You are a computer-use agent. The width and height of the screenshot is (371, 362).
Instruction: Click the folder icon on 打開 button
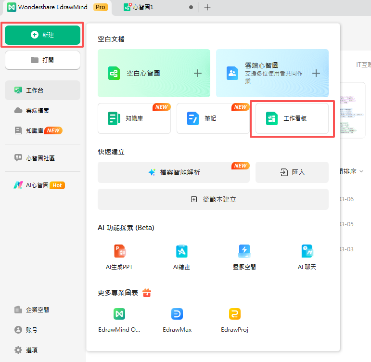(35, 60)
